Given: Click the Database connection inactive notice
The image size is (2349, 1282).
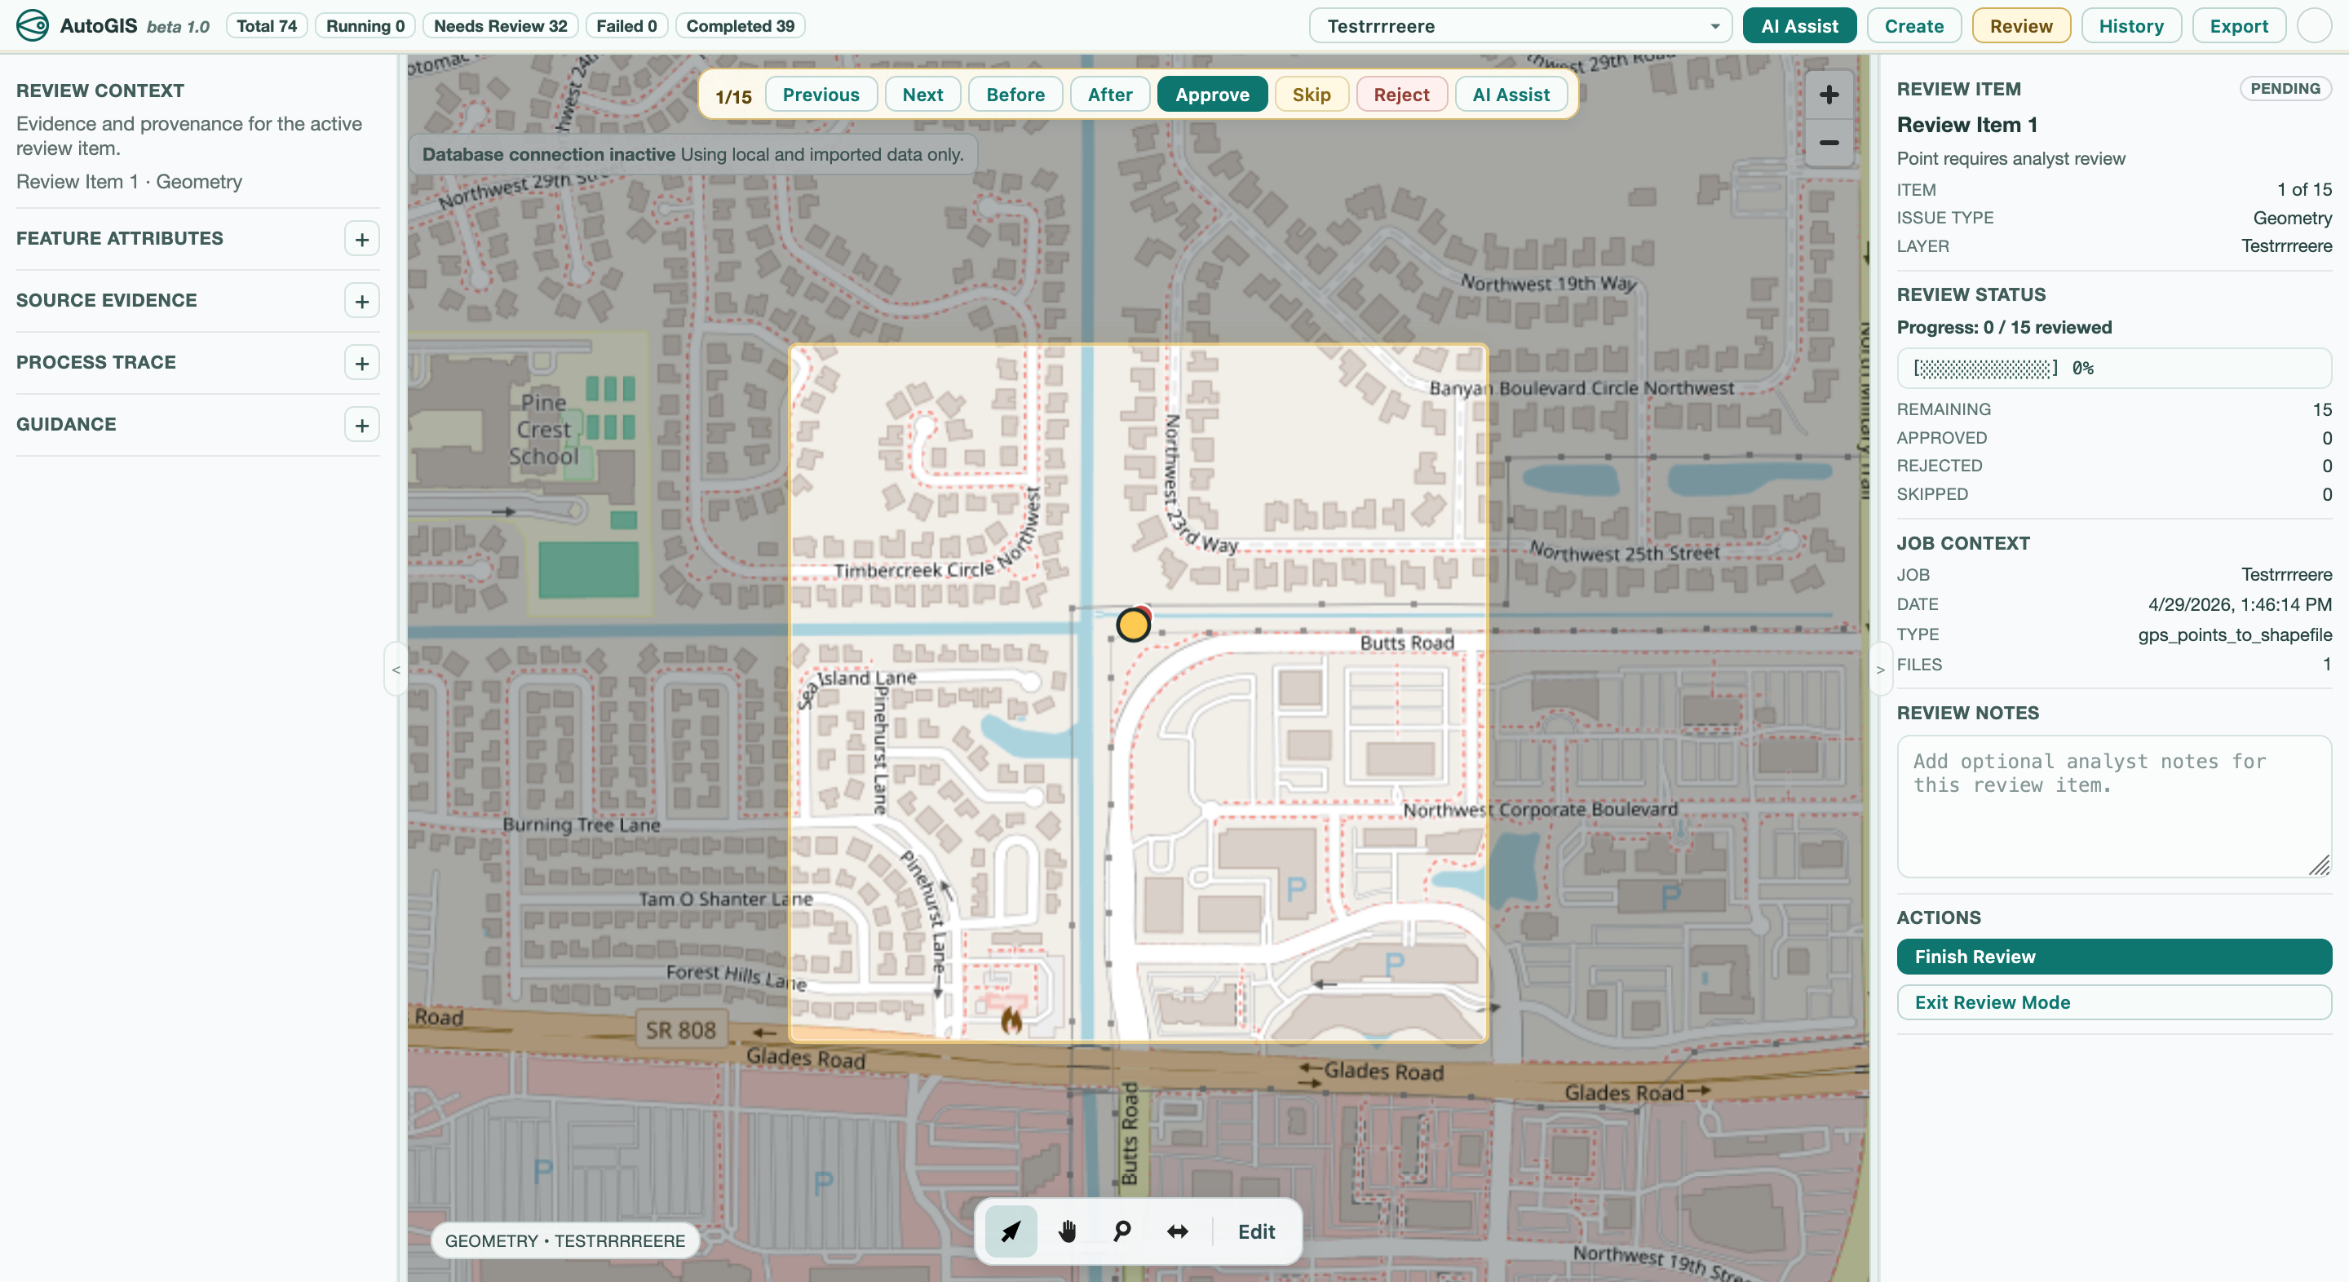Looking at the screenshot, I should 692,154.
